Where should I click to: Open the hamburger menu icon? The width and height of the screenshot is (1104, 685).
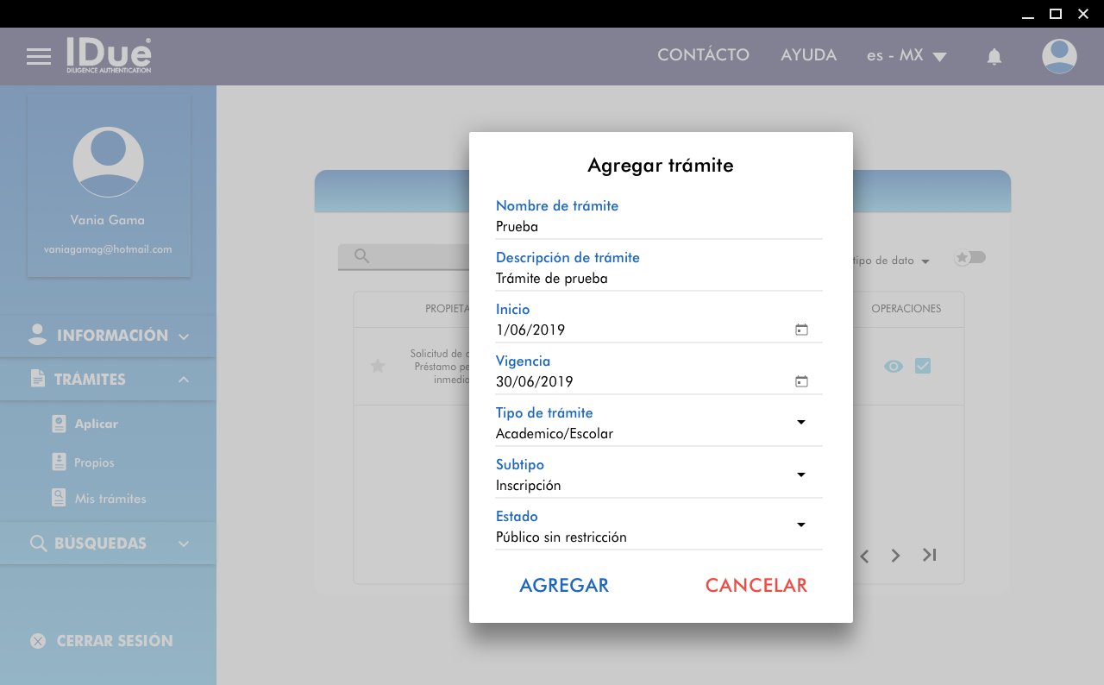tap(39, 57)
